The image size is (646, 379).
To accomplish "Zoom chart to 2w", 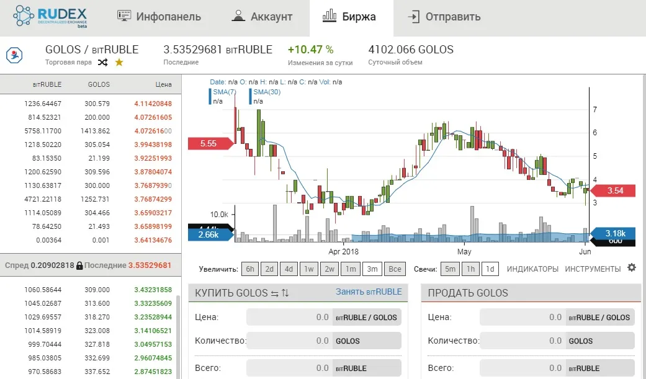I will coord(330,269).
